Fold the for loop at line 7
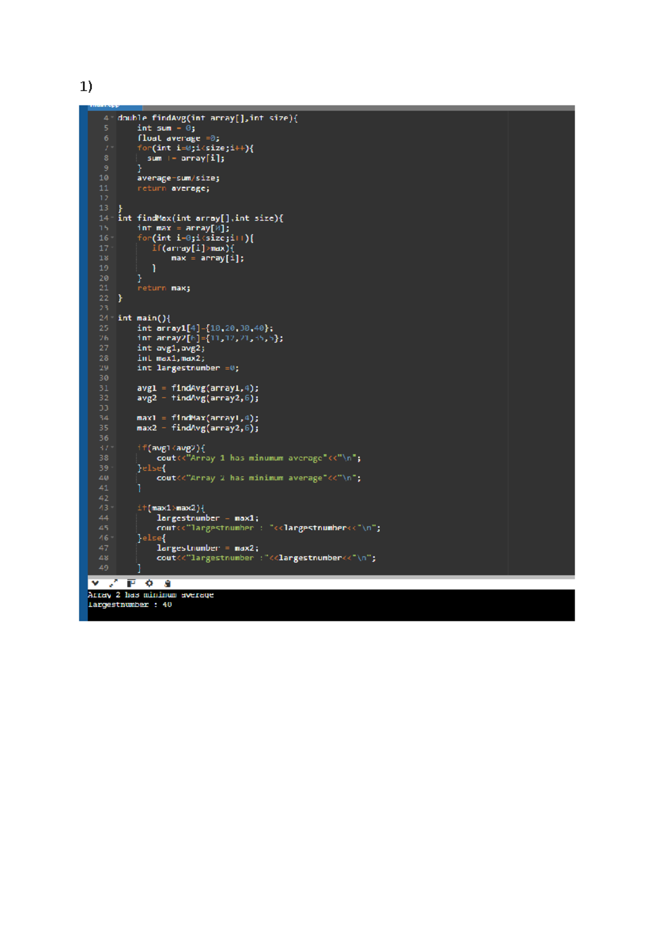 click(x=113, y=148)
